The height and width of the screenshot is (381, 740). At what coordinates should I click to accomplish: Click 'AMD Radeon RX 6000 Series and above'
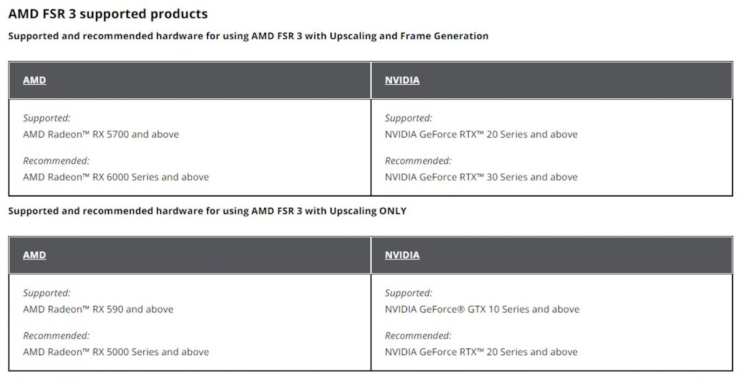pyautogui.click(x=116, y=177)
